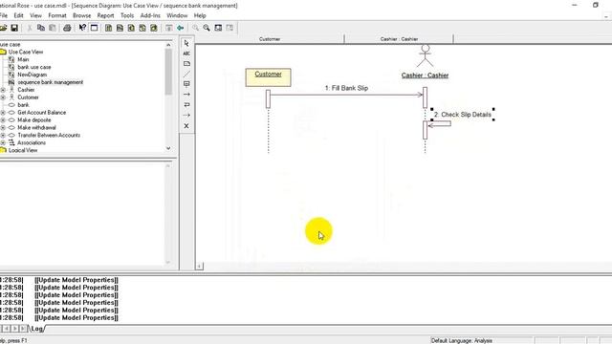Screen dimensions: 612x344
Task: Select the Logical View folder
Action: tap(23, 150)
